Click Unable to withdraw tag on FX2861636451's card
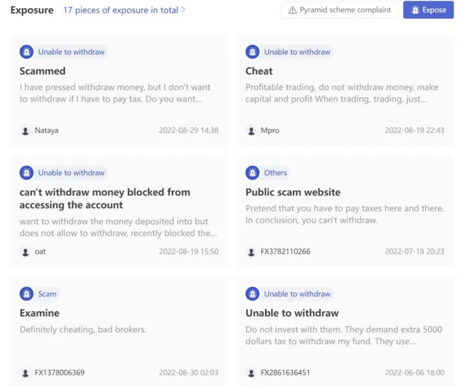The image size is (461, 386). coord(297,294)
